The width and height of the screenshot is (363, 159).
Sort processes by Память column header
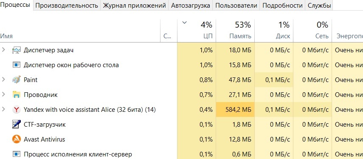coord(235,30)
